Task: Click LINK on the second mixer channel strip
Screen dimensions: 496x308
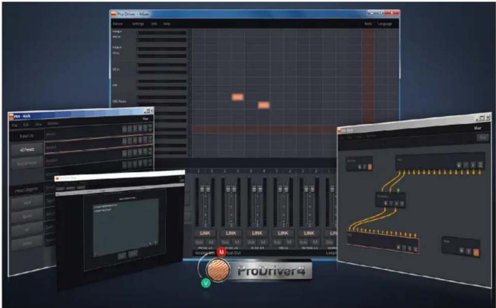Action: [231, 233]
